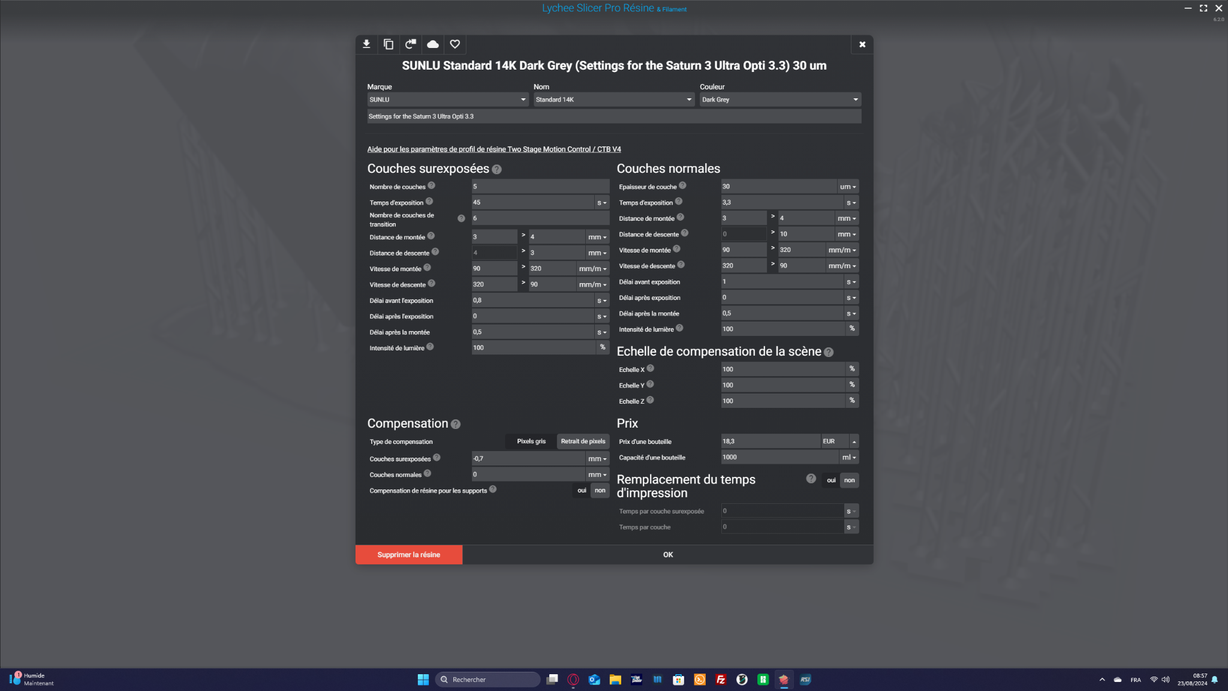Click the OK button

668,555
